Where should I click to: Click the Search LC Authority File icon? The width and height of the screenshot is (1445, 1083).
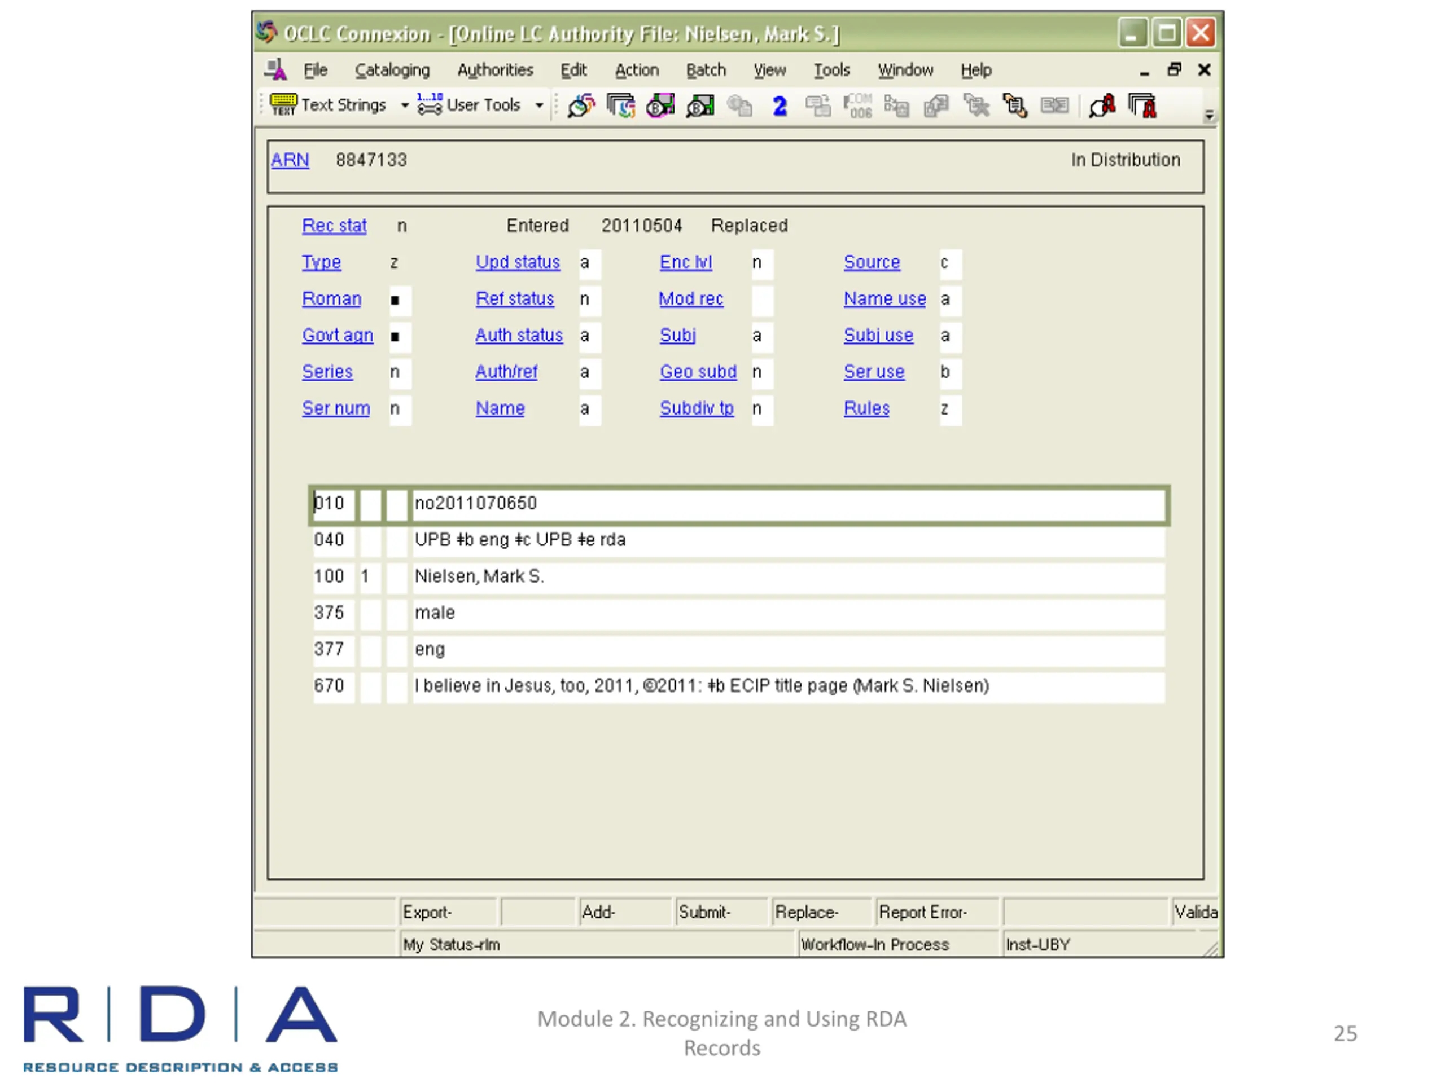[x=1102, y=105]
